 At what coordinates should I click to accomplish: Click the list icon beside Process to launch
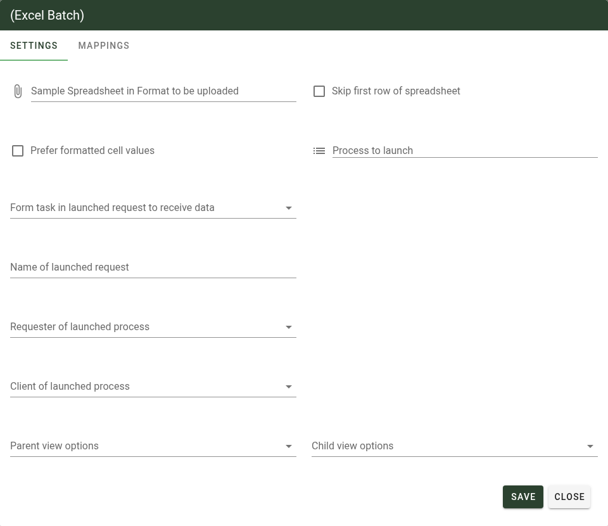click(x=319, y=151)
